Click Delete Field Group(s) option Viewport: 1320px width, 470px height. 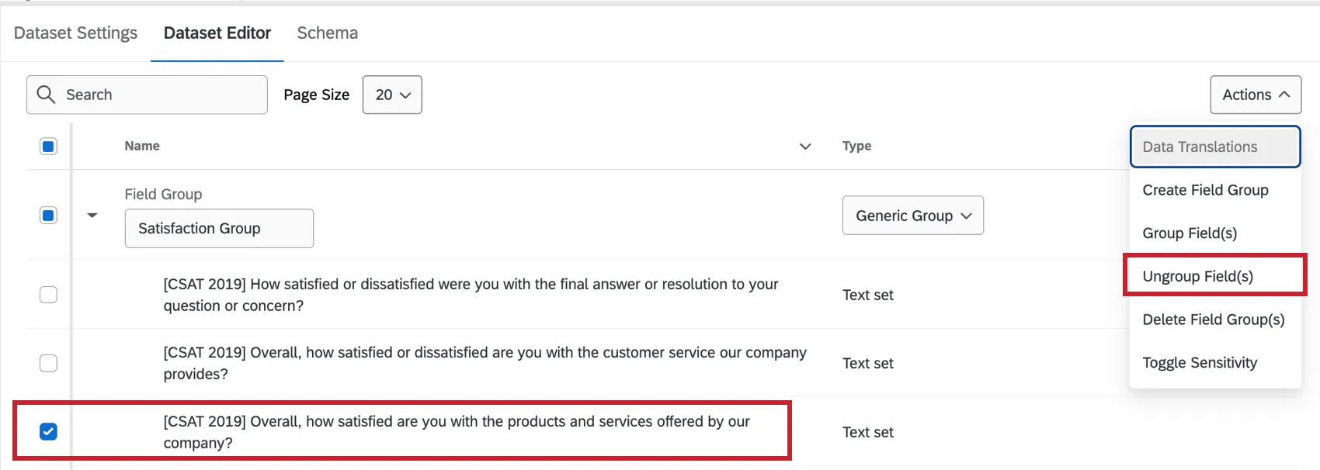[x=1213, y=319]
